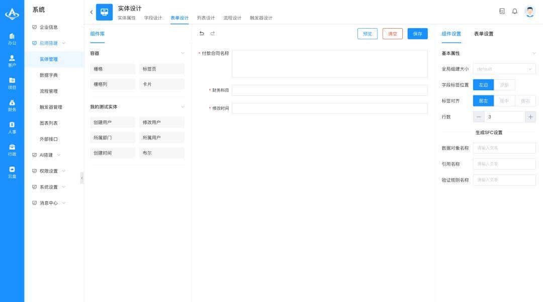543x302 pixels.
Task: Click the undo arrow above the form canvas
Action: coord(202,32)
